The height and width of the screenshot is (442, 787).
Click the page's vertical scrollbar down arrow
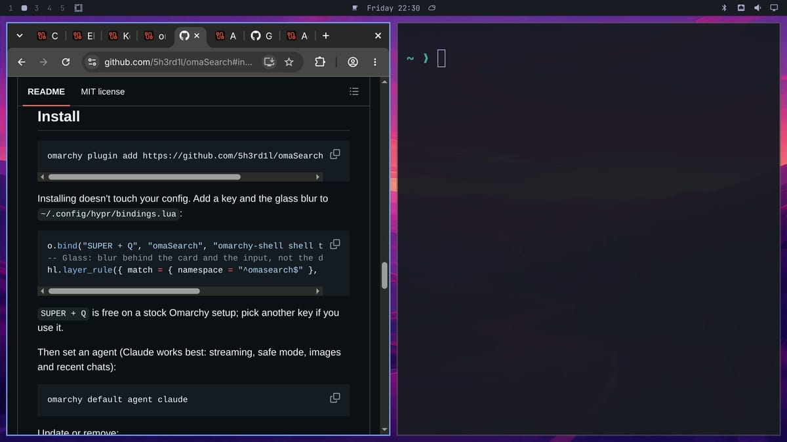tap(385, 430)
